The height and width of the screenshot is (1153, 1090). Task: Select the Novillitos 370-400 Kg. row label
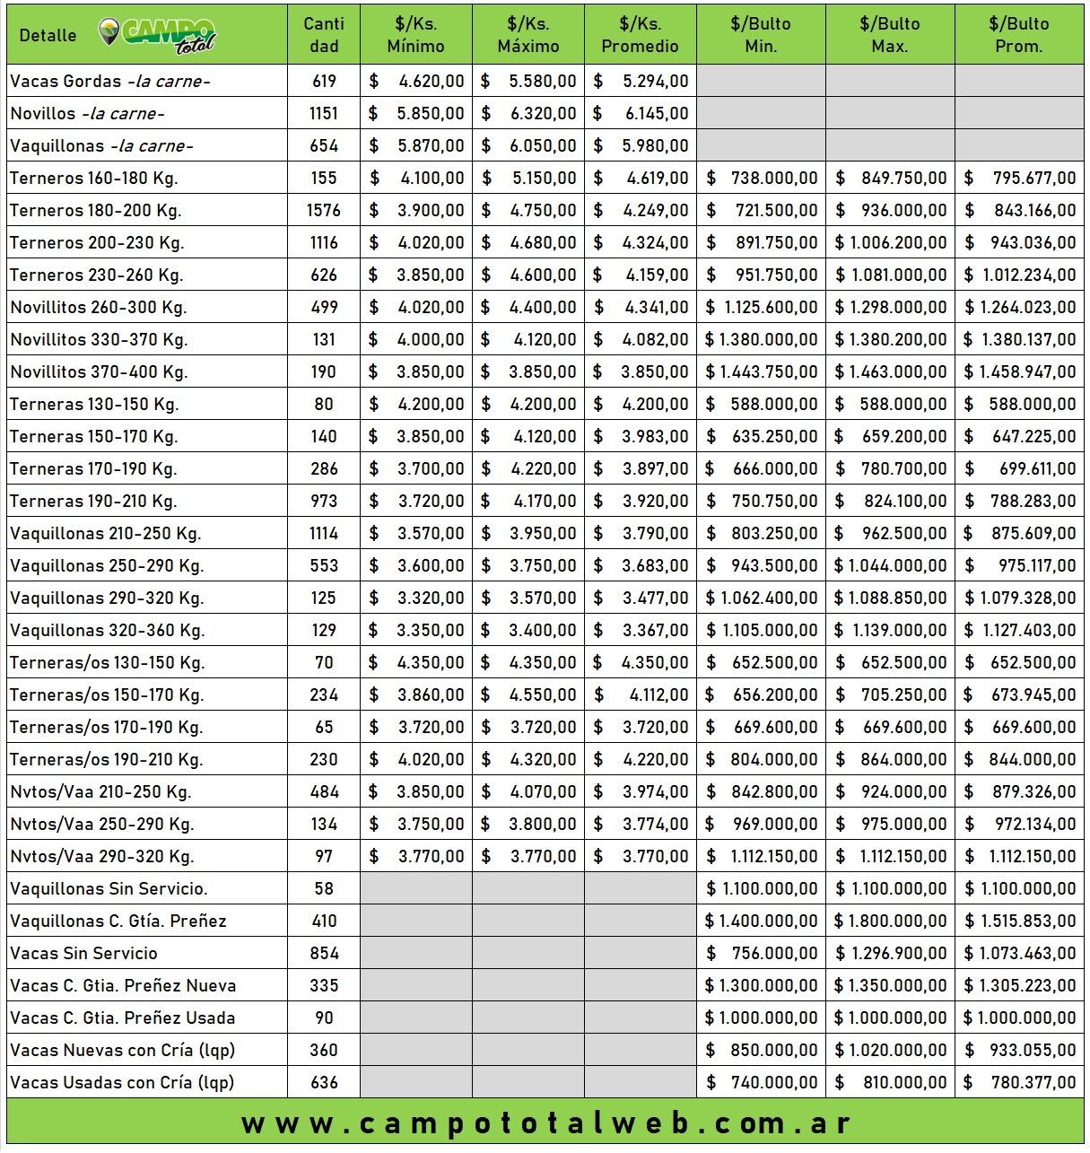(x=99, y=372)
